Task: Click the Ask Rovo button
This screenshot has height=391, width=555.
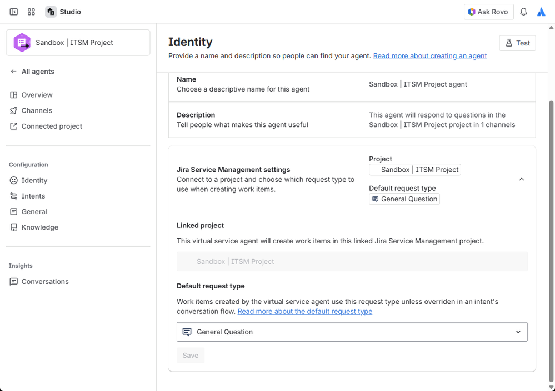Action: (488, 12)
